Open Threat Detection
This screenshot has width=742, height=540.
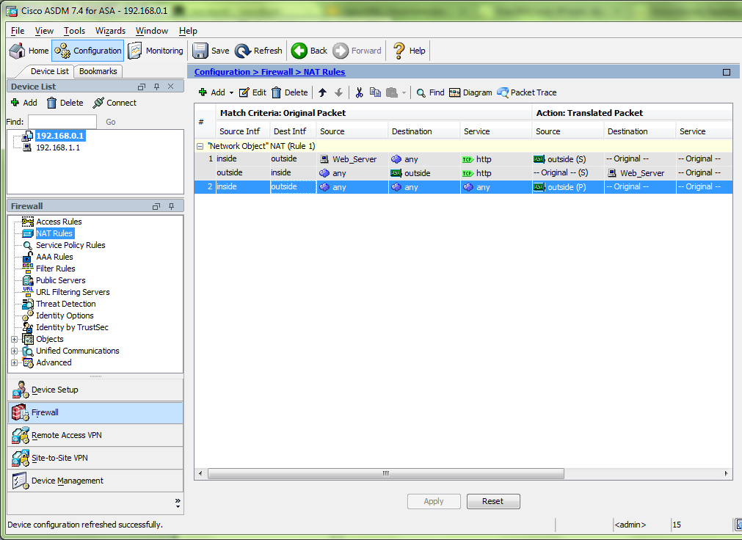point(66,304)
